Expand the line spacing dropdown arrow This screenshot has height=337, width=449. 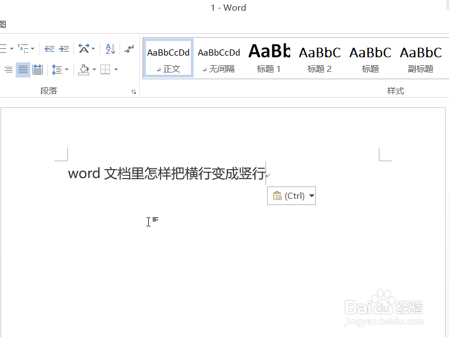point(67,69)
